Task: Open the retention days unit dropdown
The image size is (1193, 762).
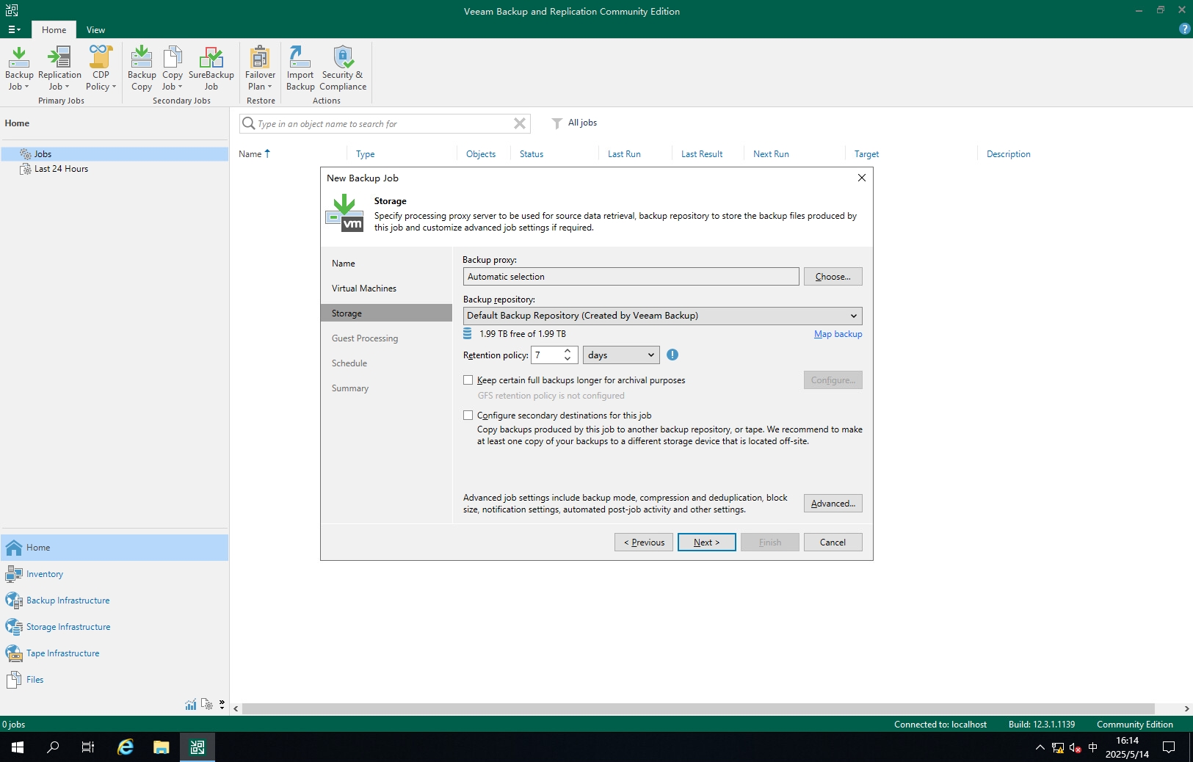Action: 621,355
